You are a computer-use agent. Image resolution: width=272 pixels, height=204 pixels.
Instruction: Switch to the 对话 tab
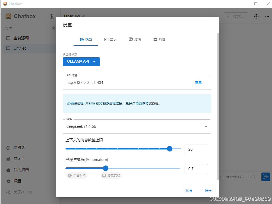coord(135,39)
